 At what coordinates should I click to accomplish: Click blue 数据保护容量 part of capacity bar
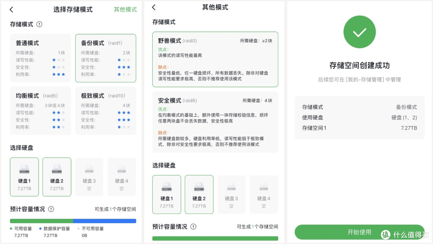tap(105, 221)
